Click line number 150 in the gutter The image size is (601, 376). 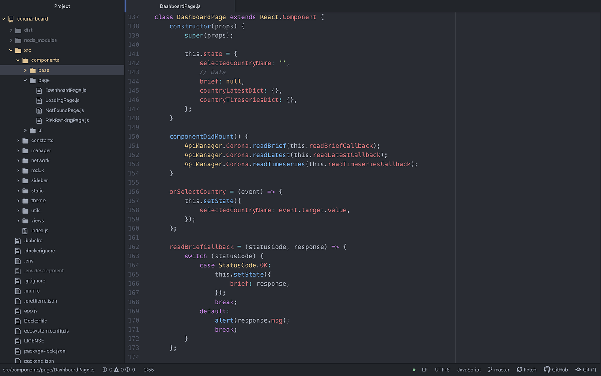134,136
